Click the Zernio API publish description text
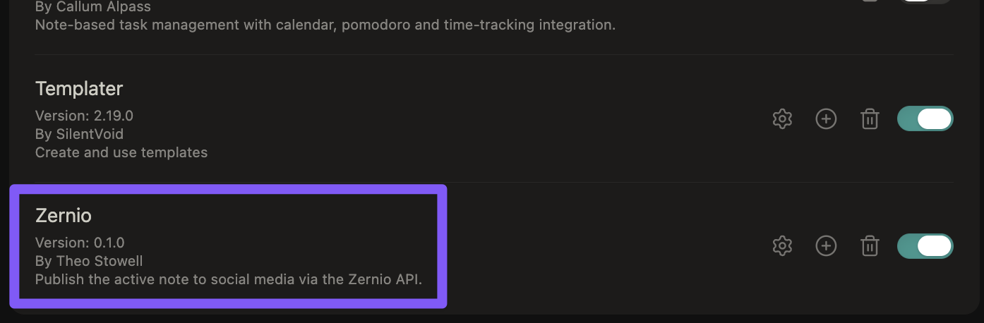 tap(229, 279)
